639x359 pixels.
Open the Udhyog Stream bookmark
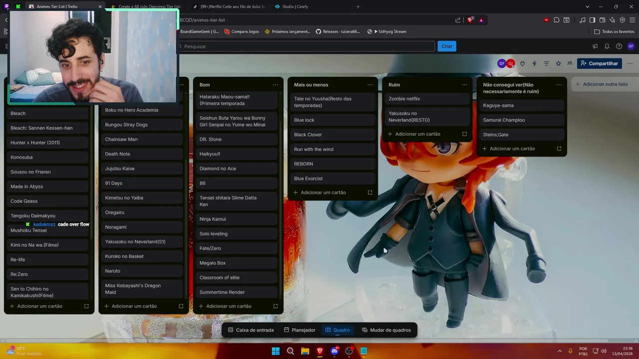coord(387,31)
